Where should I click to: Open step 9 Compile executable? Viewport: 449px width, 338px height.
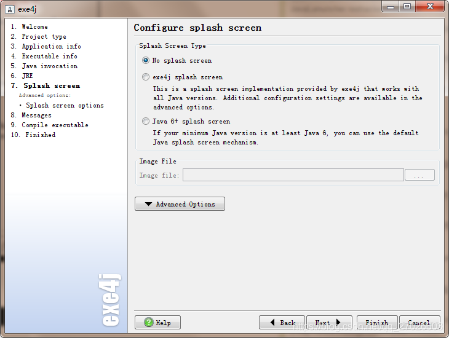(50, 125)
